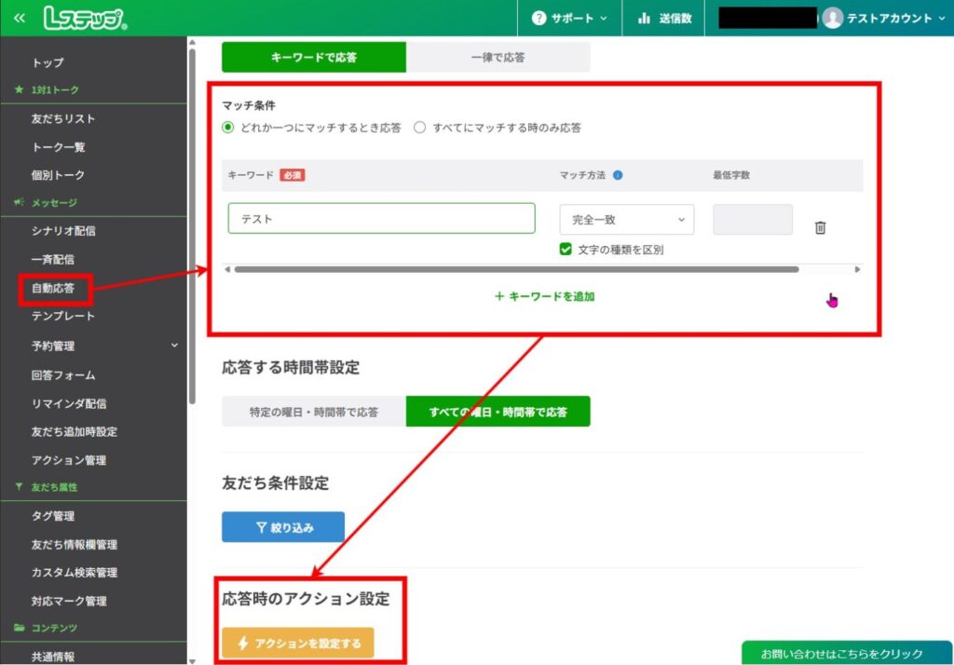The height and width of the screenshot is (665, 954).
Task: Expand 予約管理 submenu in sidebar
Action: click(x=174, y=346)
